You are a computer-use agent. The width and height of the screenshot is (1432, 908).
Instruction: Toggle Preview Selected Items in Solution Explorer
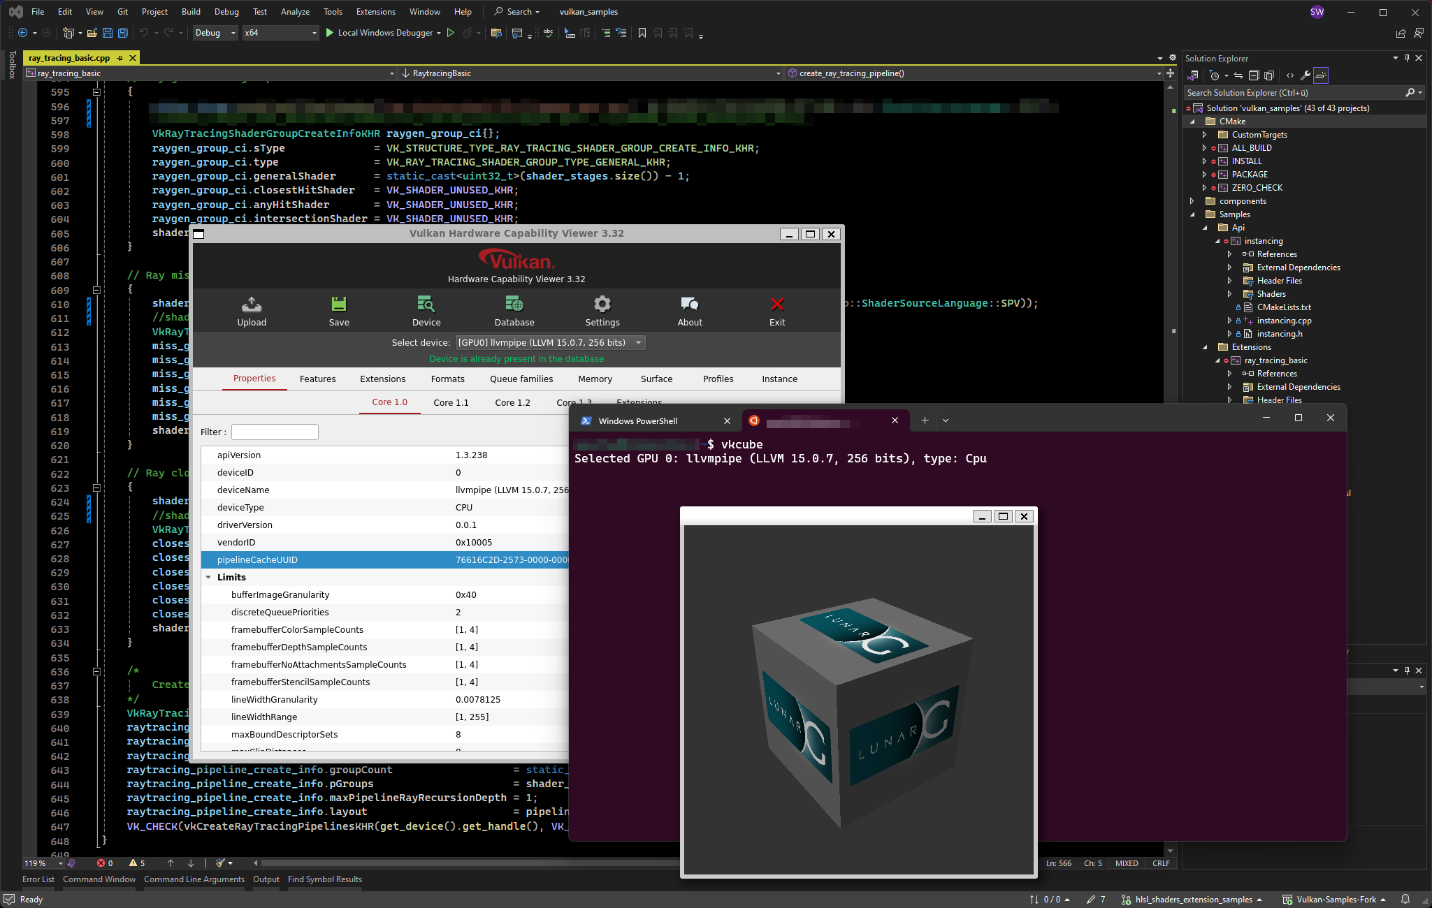(1269, 75)
